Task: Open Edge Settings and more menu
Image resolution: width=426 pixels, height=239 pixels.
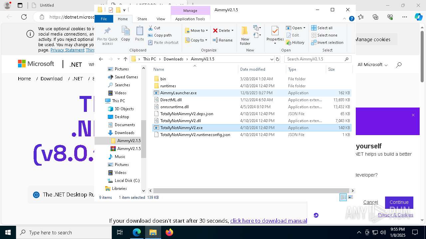Action: (x=405, y=17)
